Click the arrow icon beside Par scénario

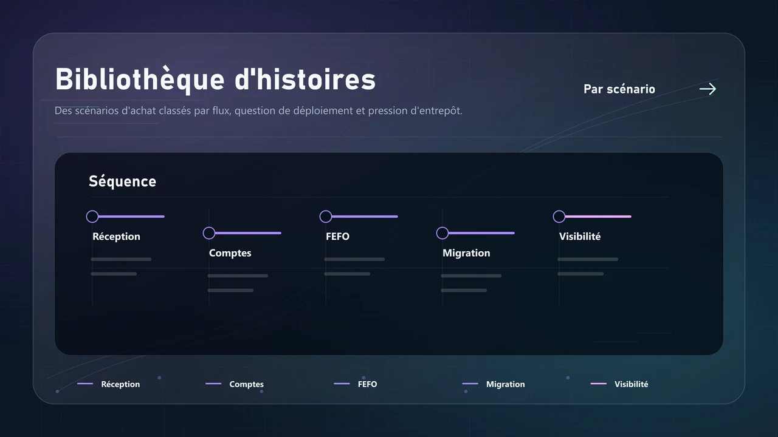[x=707, y=89]
